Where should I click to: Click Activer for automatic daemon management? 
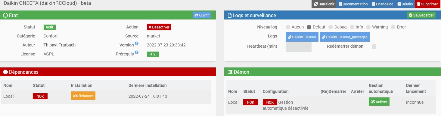point(379,102)
